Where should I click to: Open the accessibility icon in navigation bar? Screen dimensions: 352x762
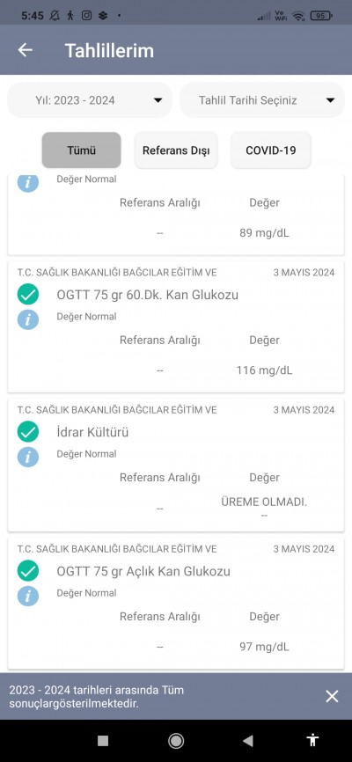coord(312,740)
